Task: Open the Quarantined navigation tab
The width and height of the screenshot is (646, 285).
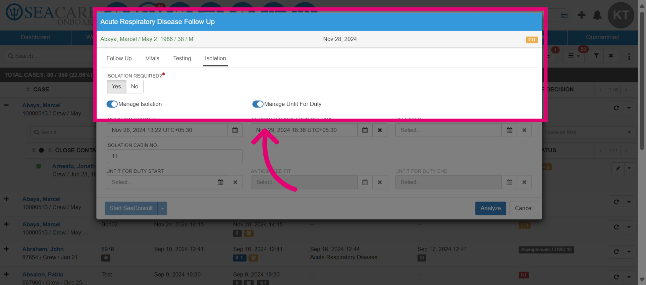Action: tap(603, 37)
